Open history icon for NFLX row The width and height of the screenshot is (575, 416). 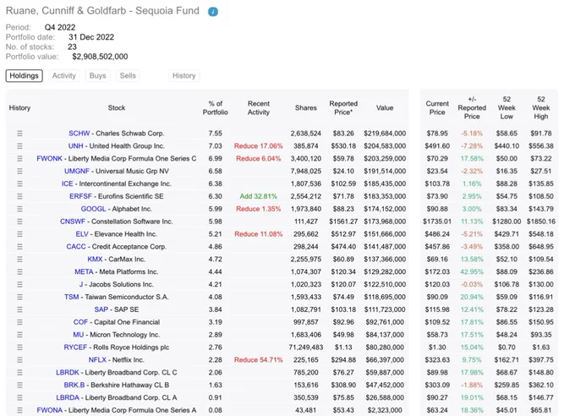19,360
